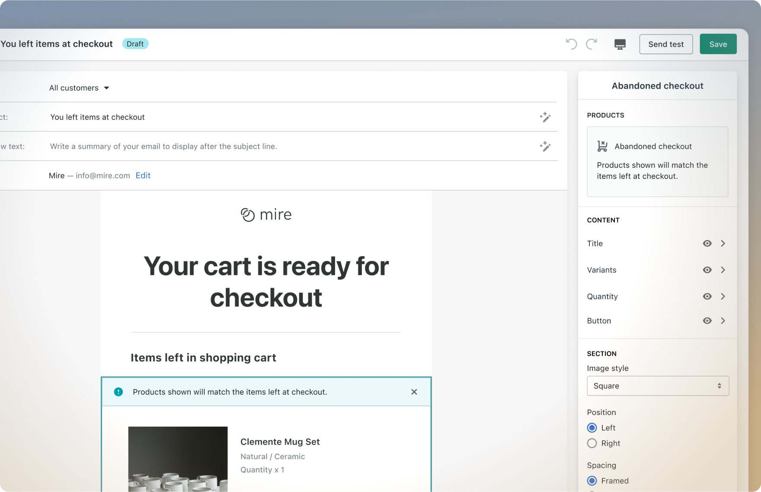The width and height of the screenshot is (761, 492).
Task: Expand the Button content settings chevron
Action: [723, 321]
